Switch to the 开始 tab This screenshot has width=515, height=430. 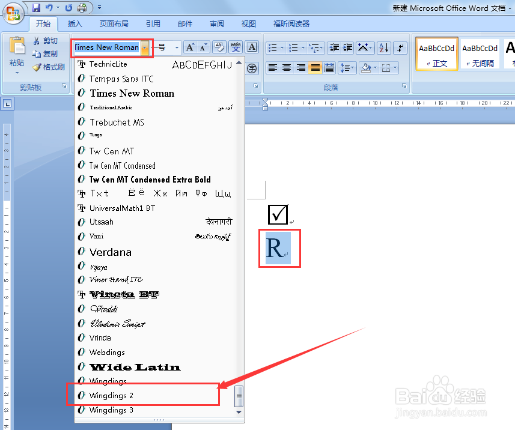43,23
